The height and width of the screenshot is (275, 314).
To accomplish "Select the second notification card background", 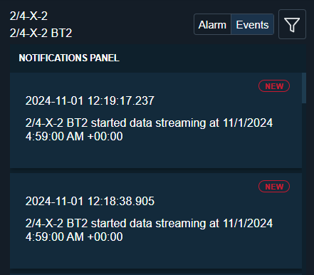I will (x=156, y=221).
